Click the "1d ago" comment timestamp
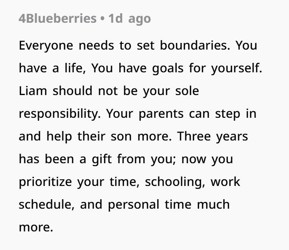Viewport: 289px width, 250px height. tap(129, 19)
